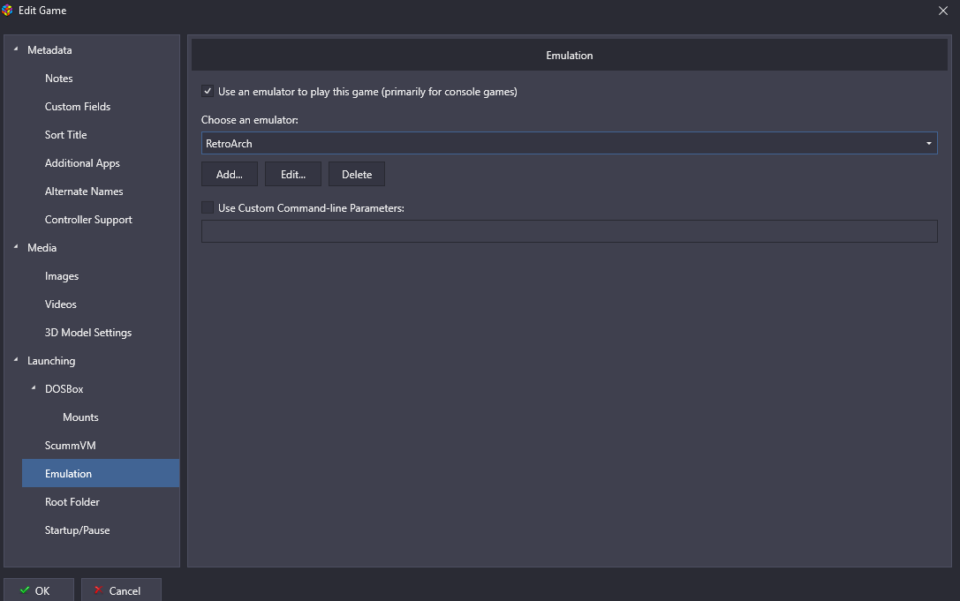Go to Sort Title section

(65, 135)
